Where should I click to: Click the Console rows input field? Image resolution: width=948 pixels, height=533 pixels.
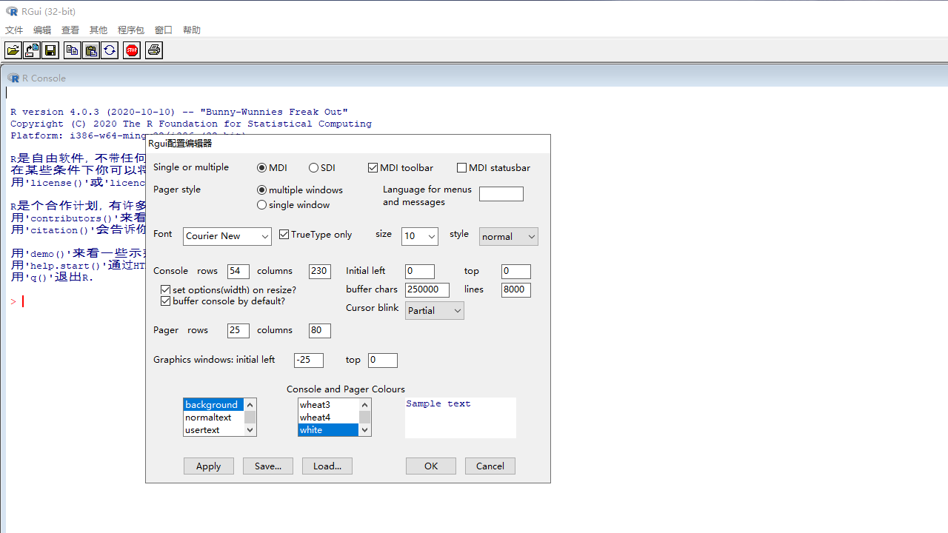[x=238, y=272]
